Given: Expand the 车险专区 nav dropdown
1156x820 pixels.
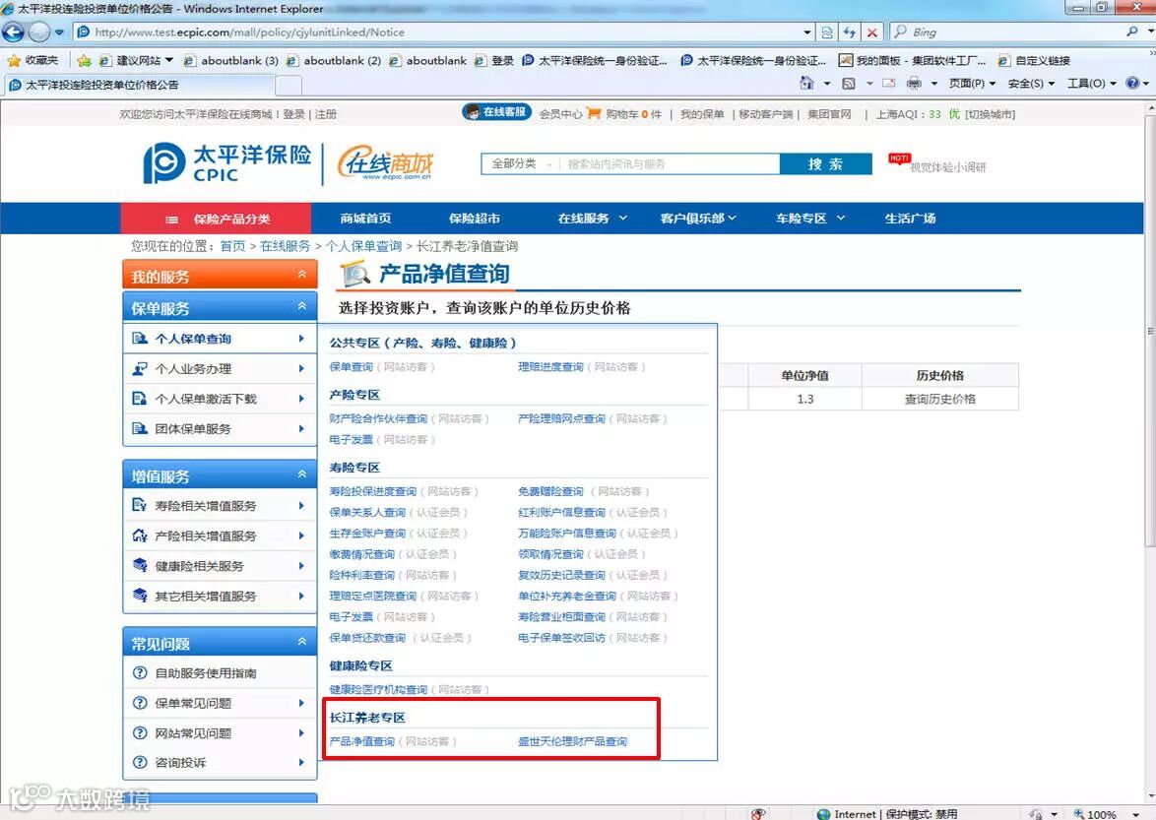Looking at the screenshot, I should pos(841,219).
